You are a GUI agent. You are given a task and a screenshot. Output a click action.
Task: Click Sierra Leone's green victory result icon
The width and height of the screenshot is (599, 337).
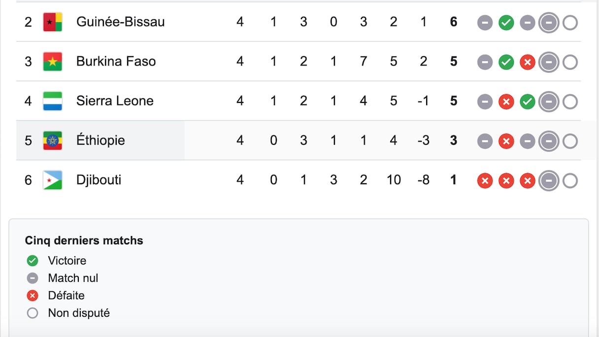[x=527, y=102]
